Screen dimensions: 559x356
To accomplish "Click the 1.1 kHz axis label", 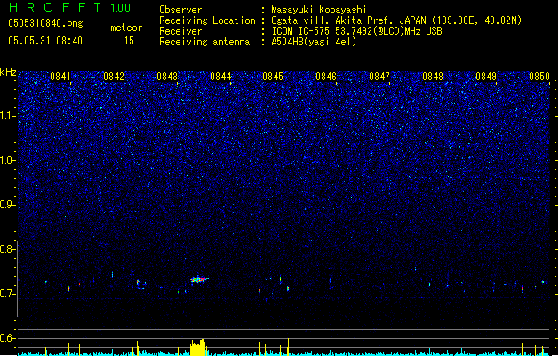I will 7,116.
